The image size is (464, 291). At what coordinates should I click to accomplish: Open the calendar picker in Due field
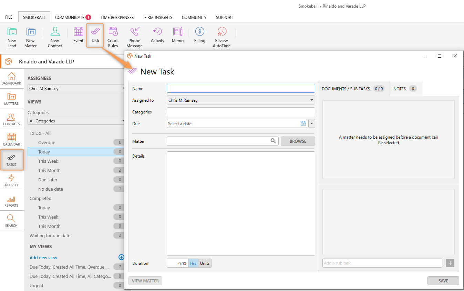303,123
